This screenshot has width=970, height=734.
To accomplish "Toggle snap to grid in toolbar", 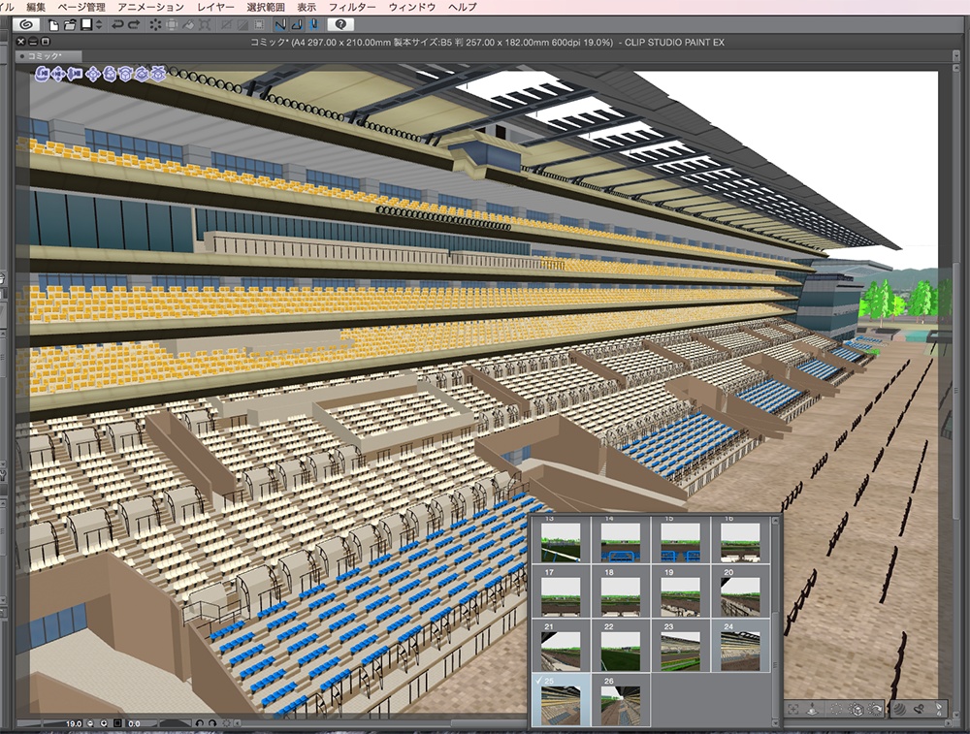I will click(313, 24).
